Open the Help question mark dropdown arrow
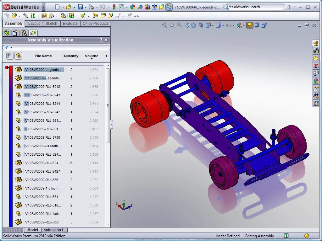Viewport: 322px width, 241px height. [295, 7]
